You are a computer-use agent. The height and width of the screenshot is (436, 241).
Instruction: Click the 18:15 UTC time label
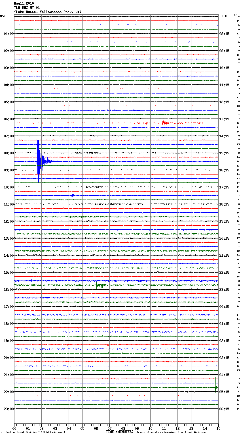click(x=224, y=204)
